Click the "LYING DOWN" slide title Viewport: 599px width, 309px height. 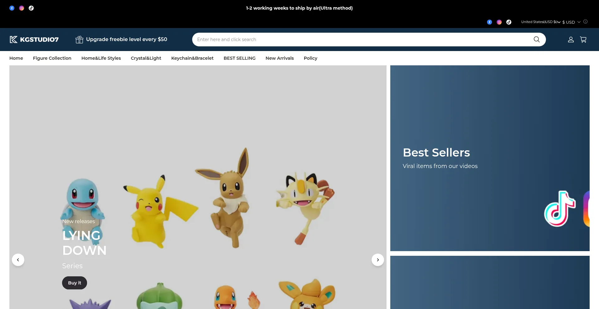pyautogui.click(x=84, y=243)
